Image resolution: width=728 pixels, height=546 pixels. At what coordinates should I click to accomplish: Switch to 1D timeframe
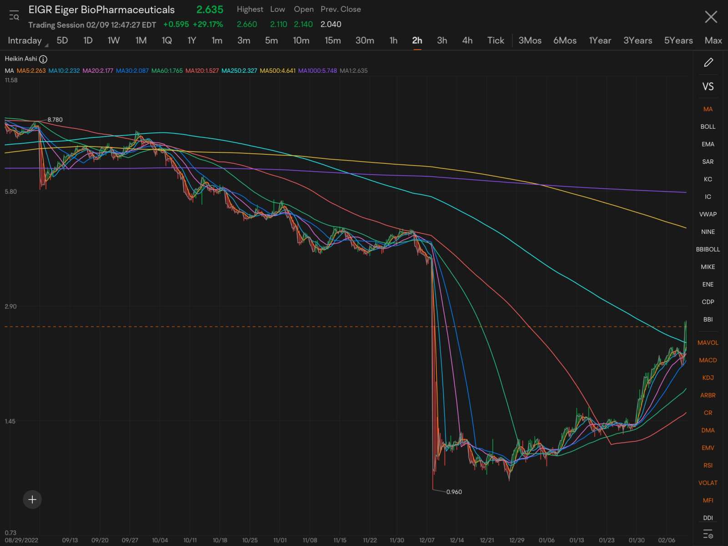click(88, 40)
